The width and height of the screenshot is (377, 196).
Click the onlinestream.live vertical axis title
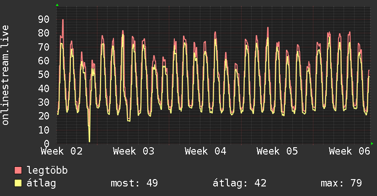[5, 75]
